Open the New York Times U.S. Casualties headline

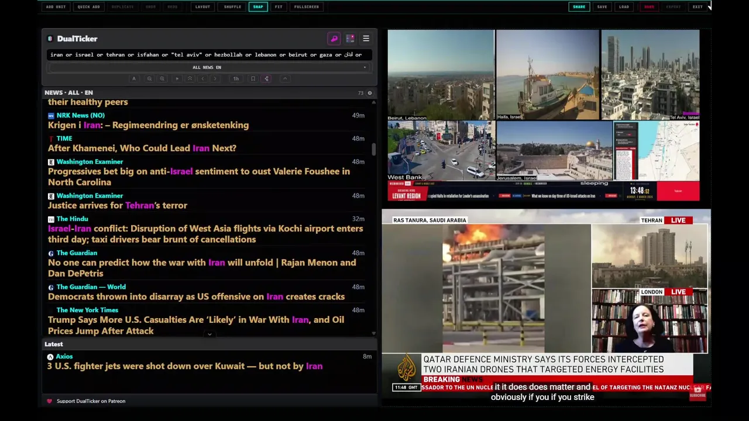(x=196, y=325)
